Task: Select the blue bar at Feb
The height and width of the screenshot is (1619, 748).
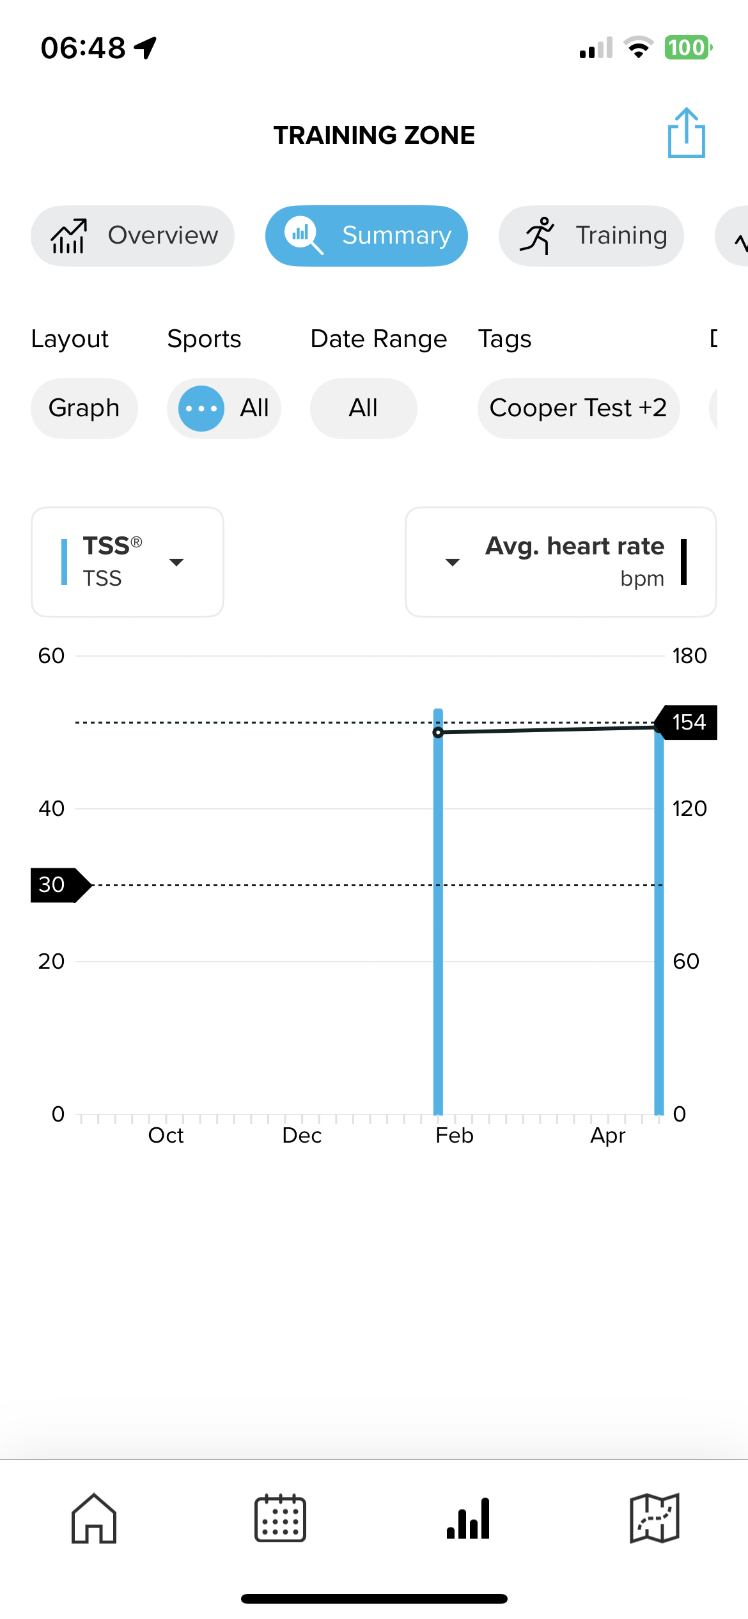Action: point(438,911)
